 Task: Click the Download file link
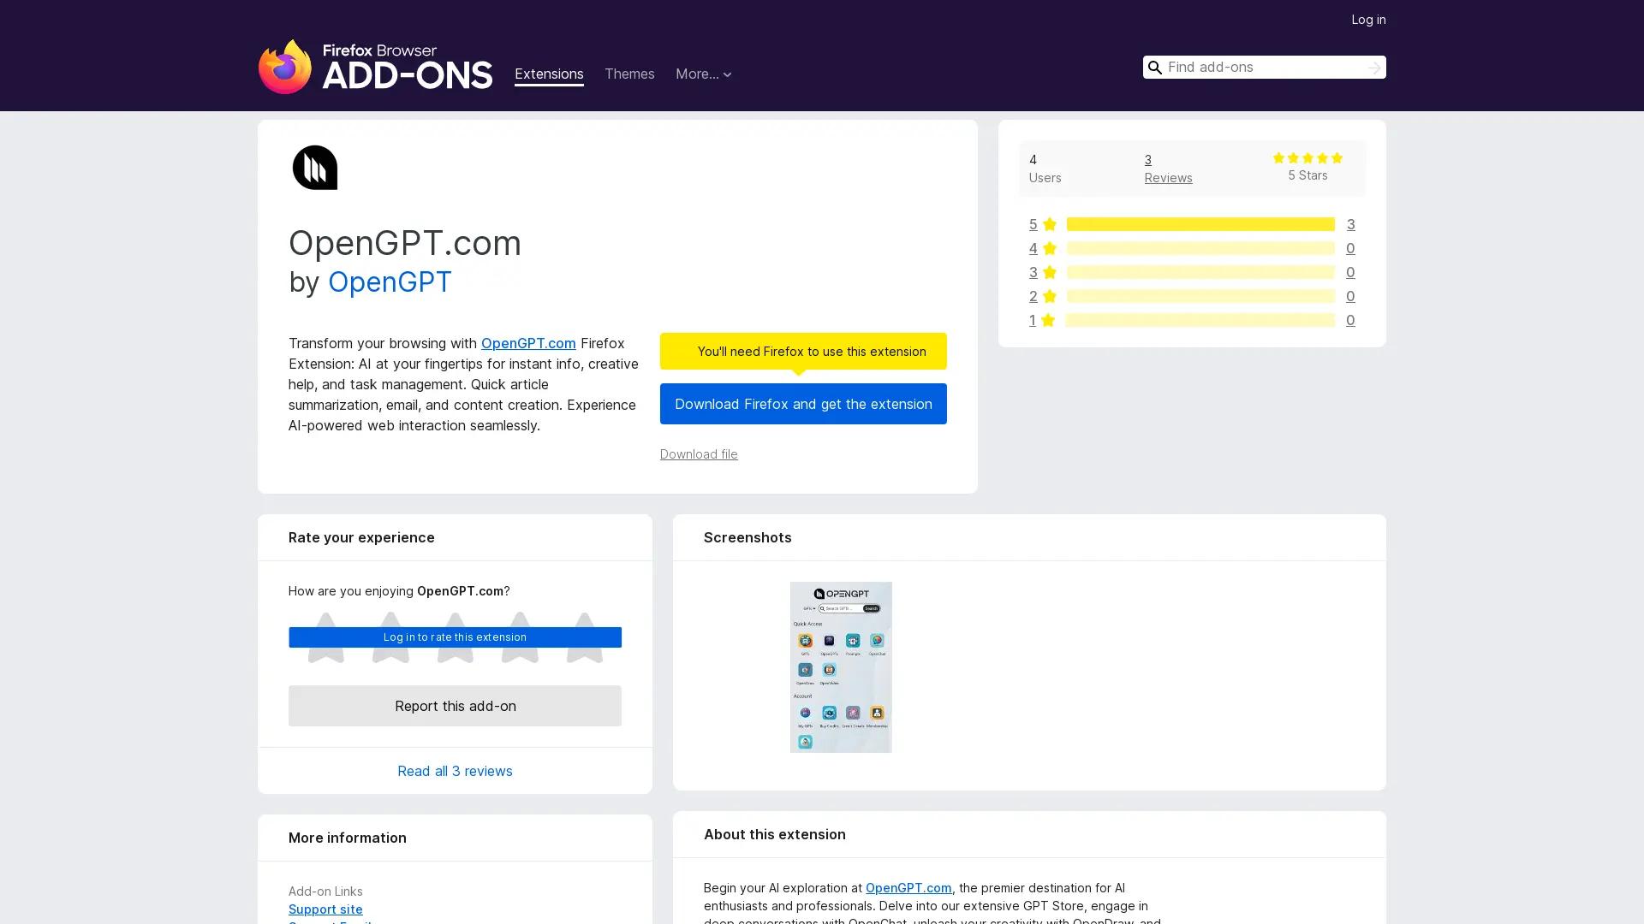699,454
